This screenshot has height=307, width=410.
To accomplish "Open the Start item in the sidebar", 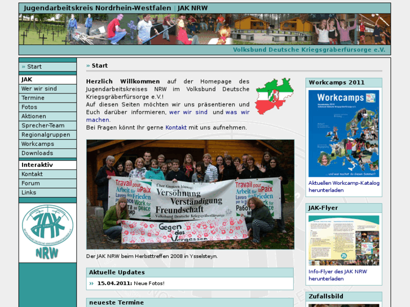I will tap(47, 66).
